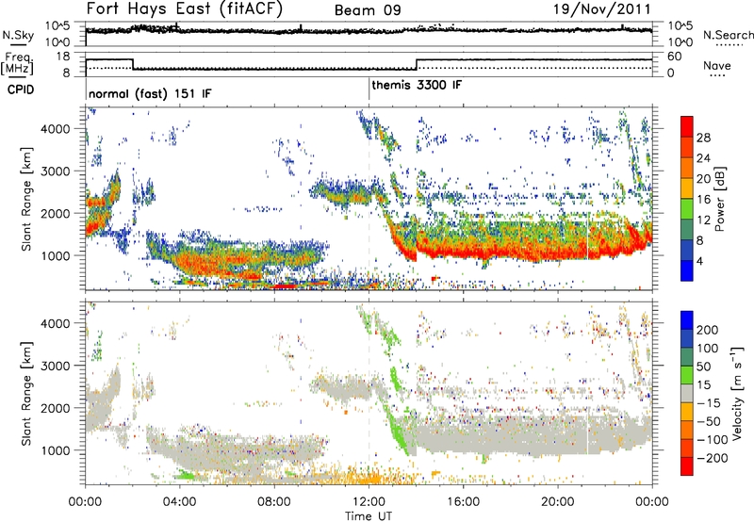Click the '-50' tick on Velocity colorbar
754x522 pixels.
click(x=709, y=421)
